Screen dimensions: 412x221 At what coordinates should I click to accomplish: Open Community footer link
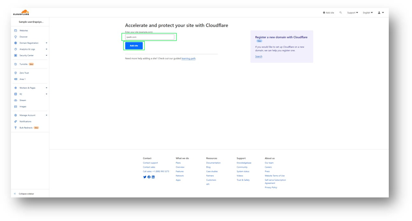point(242,167)
